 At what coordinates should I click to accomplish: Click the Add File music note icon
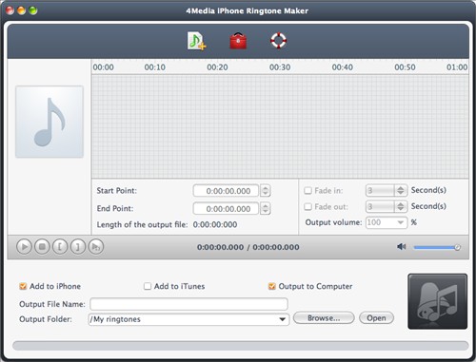(196, 41)
